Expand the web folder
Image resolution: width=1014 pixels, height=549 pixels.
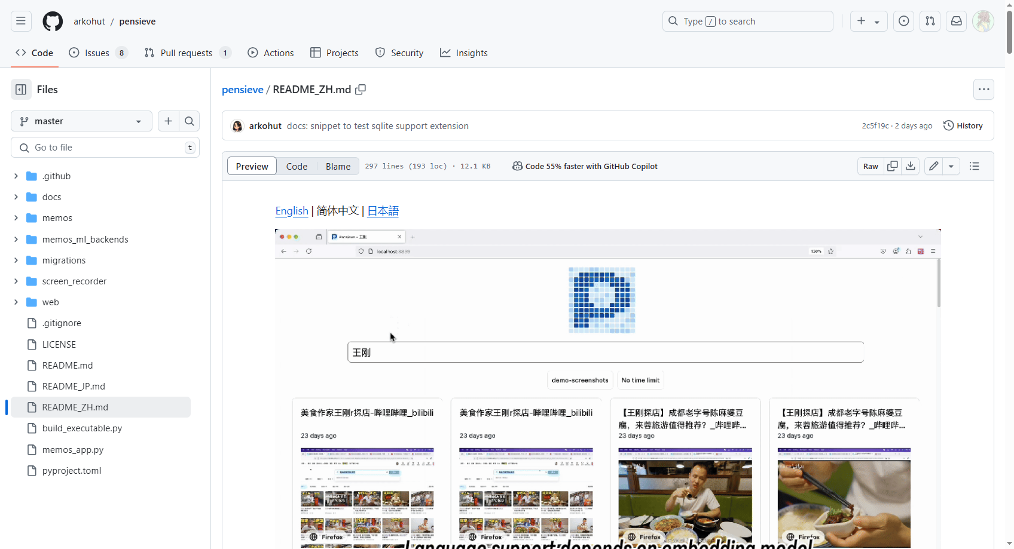coord(16,302)
